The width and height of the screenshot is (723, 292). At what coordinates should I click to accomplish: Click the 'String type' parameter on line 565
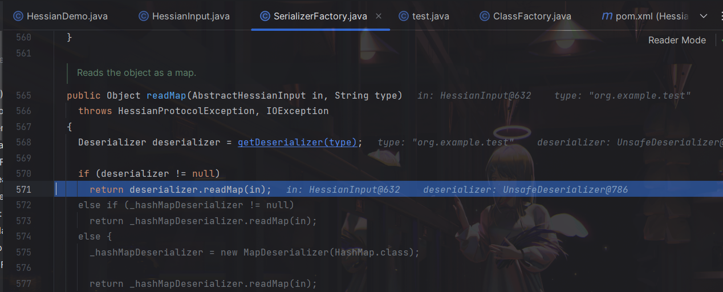[366, 95]
